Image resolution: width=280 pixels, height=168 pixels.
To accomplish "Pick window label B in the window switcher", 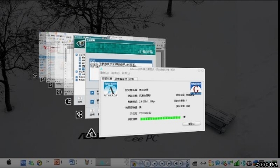I will click(79, 115).
